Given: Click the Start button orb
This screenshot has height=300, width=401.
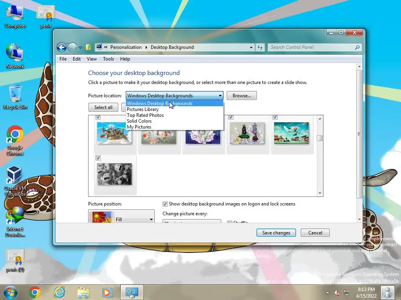Looking at the screenshot, I should pos(10,292).
